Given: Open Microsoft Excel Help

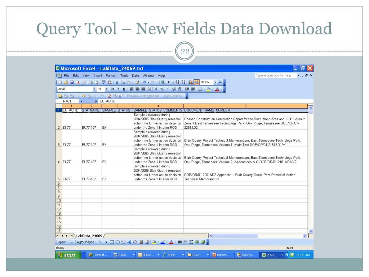Looking at the screenshot, I should click(220, 82).
